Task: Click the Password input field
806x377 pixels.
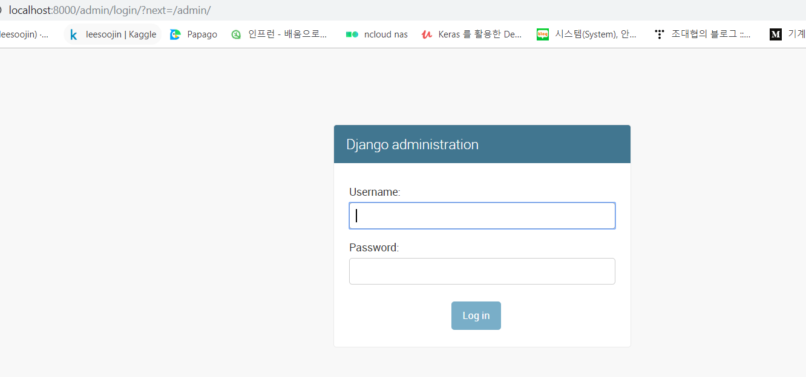Action: click(x=482, y=271)
